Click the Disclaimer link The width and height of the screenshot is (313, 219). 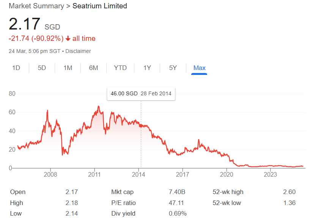coord(79,51)
